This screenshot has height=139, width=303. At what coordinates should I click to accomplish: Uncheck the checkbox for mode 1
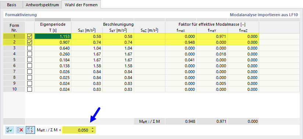tap(30, 36)
